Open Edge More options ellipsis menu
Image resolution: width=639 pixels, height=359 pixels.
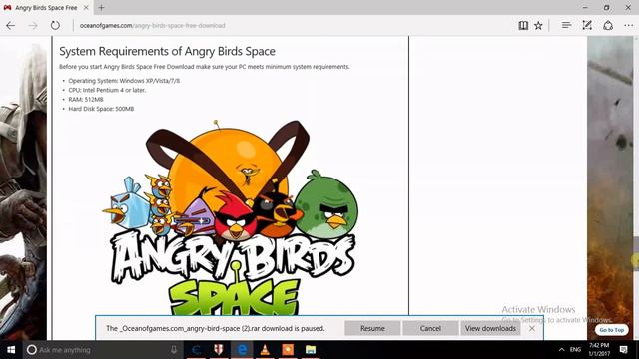point(628,25)
